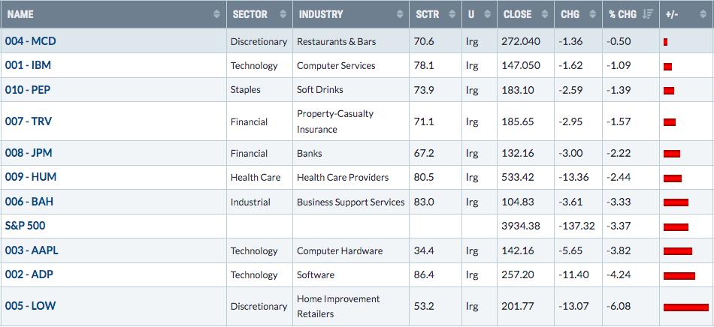Image resolution: width=714 pixels, height=327 pixels.
Task: Click the S&P 500 index link
Action: (x=25, y=226)
